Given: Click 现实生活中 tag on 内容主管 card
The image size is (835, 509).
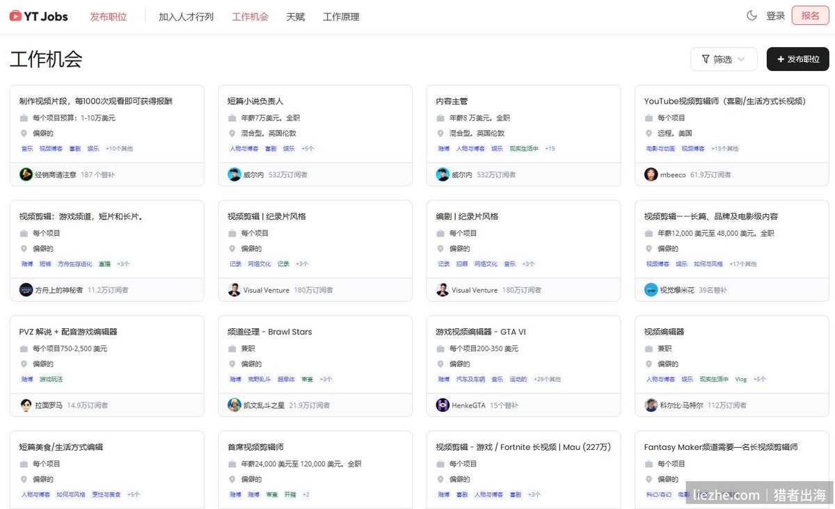Looking at the screenshot, I should tap(524, 149).
